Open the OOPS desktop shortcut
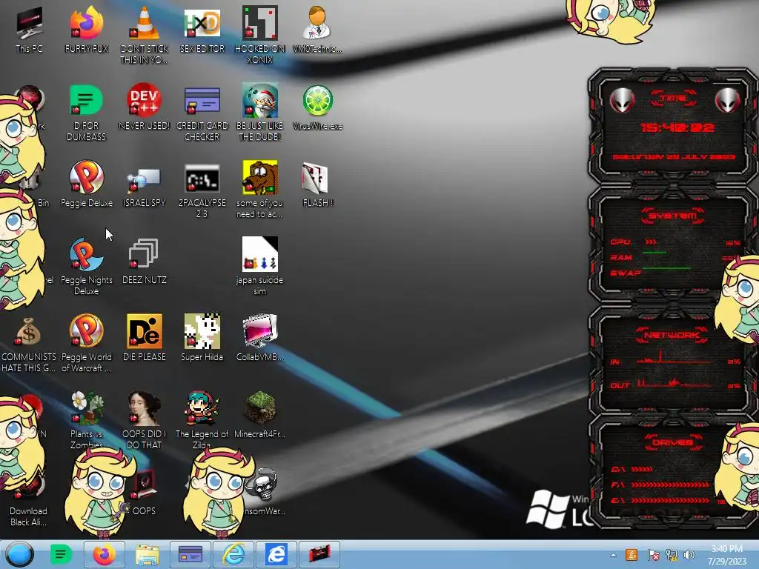This screenshot has height=569, width=759. coord(144,491)
